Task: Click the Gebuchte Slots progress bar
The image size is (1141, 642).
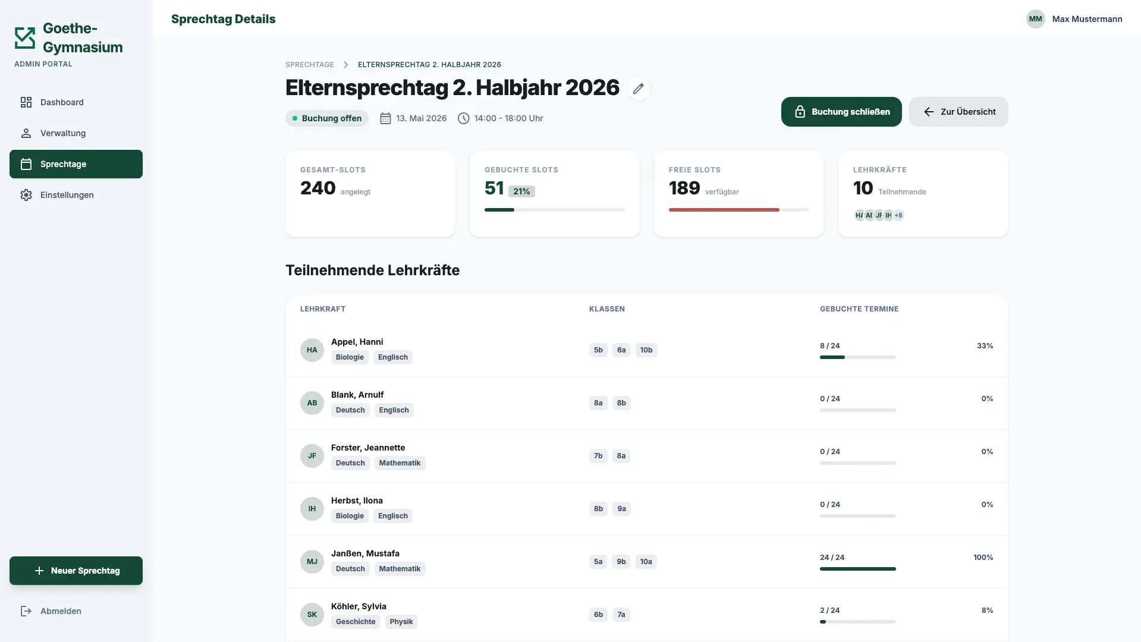Action: tap(554, 210)
